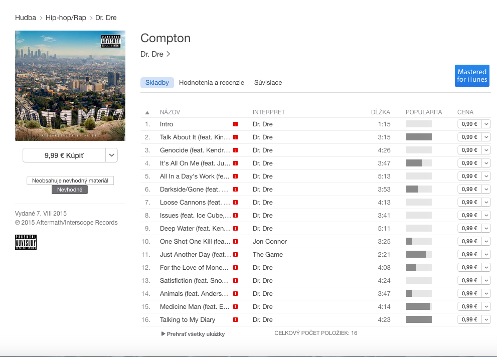Viewport: 497px width, 357px height.
Task: Open price dropdown for Talk About It
Action: 486,137
